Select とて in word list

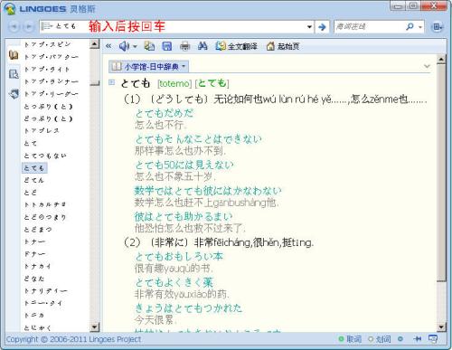(x=31, y=143)
